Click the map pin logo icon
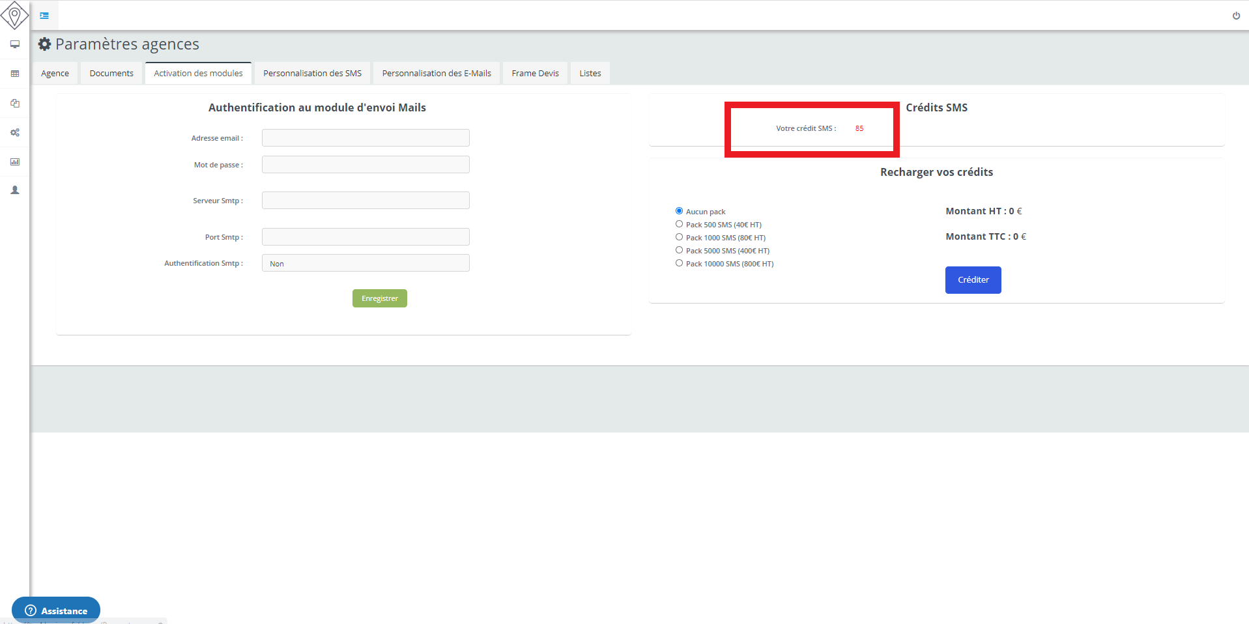This screenshot has height=624, width=1249. point(14,15)
